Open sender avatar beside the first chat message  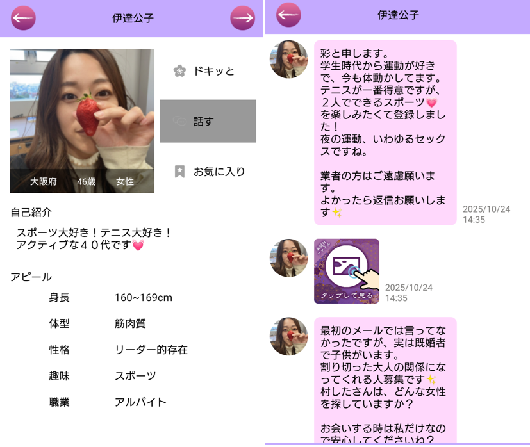[288, 59]
